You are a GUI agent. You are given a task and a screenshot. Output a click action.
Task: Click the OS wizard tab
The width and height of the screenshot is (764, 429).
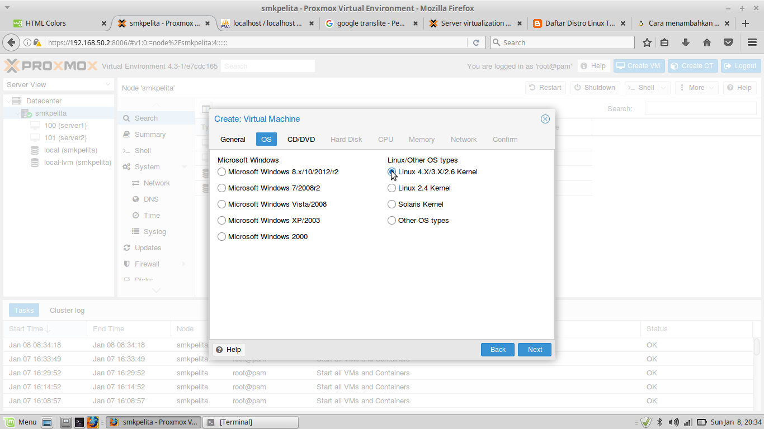pyautogui.click(x=266, y=139)
